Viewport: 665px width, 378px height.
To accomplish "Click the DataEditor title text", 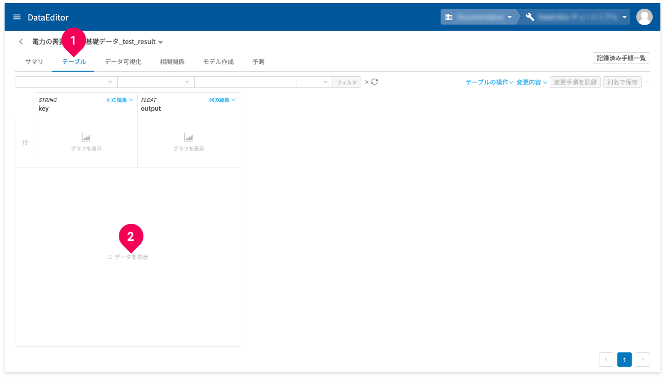I will point(48,17).
